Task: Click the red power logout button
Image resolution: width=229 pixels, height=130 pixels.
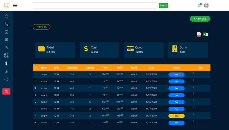Action: (6, 91)
